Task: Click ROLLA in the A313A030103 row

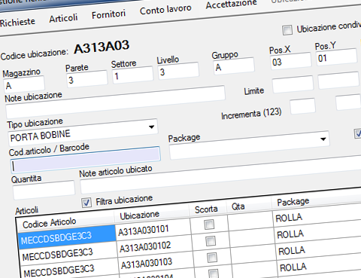Action: pos(292,250)
